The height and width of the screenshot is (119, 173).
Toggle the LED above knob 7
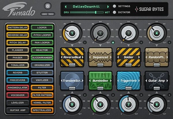pyautogui.click(x=141, y=95)
